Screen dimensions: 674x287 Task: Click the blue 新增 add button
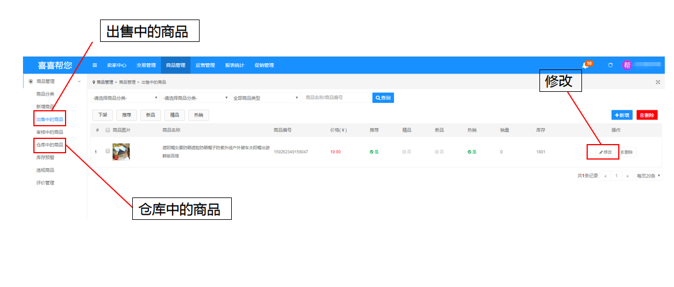tap(622, 115)
